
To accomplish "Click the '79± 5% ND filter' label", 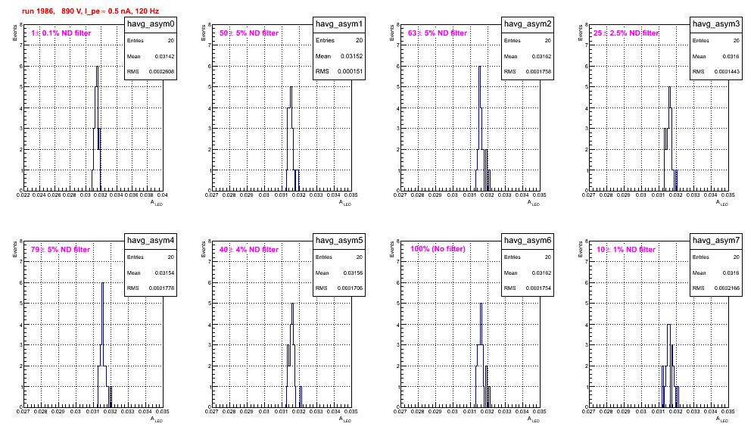I will pos(61,250).
